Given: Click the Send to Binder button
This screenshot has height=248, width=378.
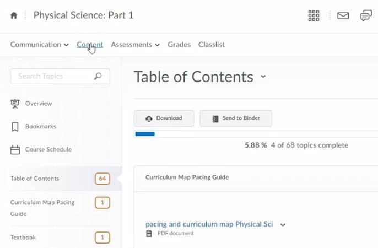Looking at the screenshot, I should 235,118.
